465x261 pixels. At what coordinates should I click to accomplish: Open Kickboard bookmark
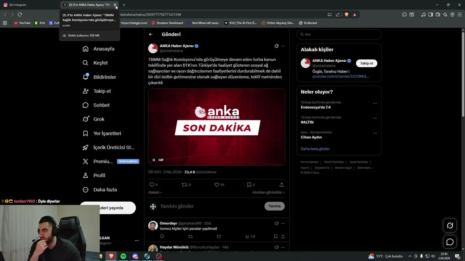tap(308, 23)
